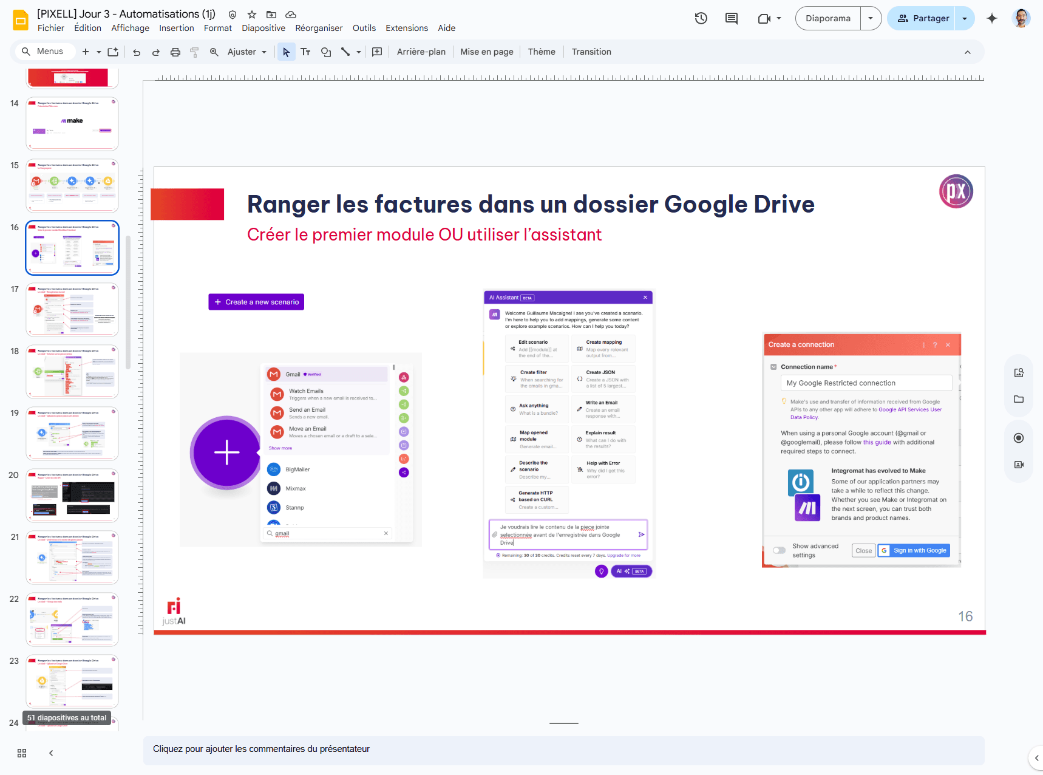The height and width of the screenshot is (775, 1043).
Task: Move presentation to folder icon
Action: tap(271, 15)
